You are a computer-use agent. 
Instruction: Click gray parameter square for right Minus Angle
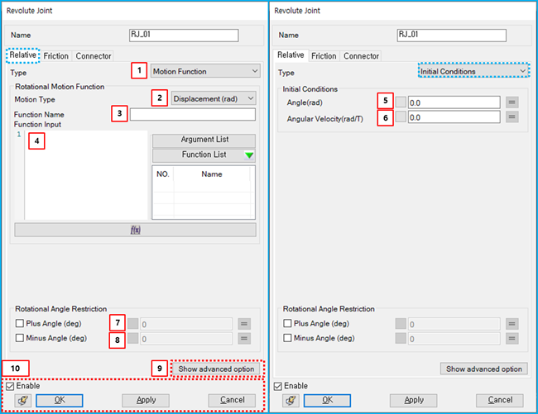coord(401,338)
